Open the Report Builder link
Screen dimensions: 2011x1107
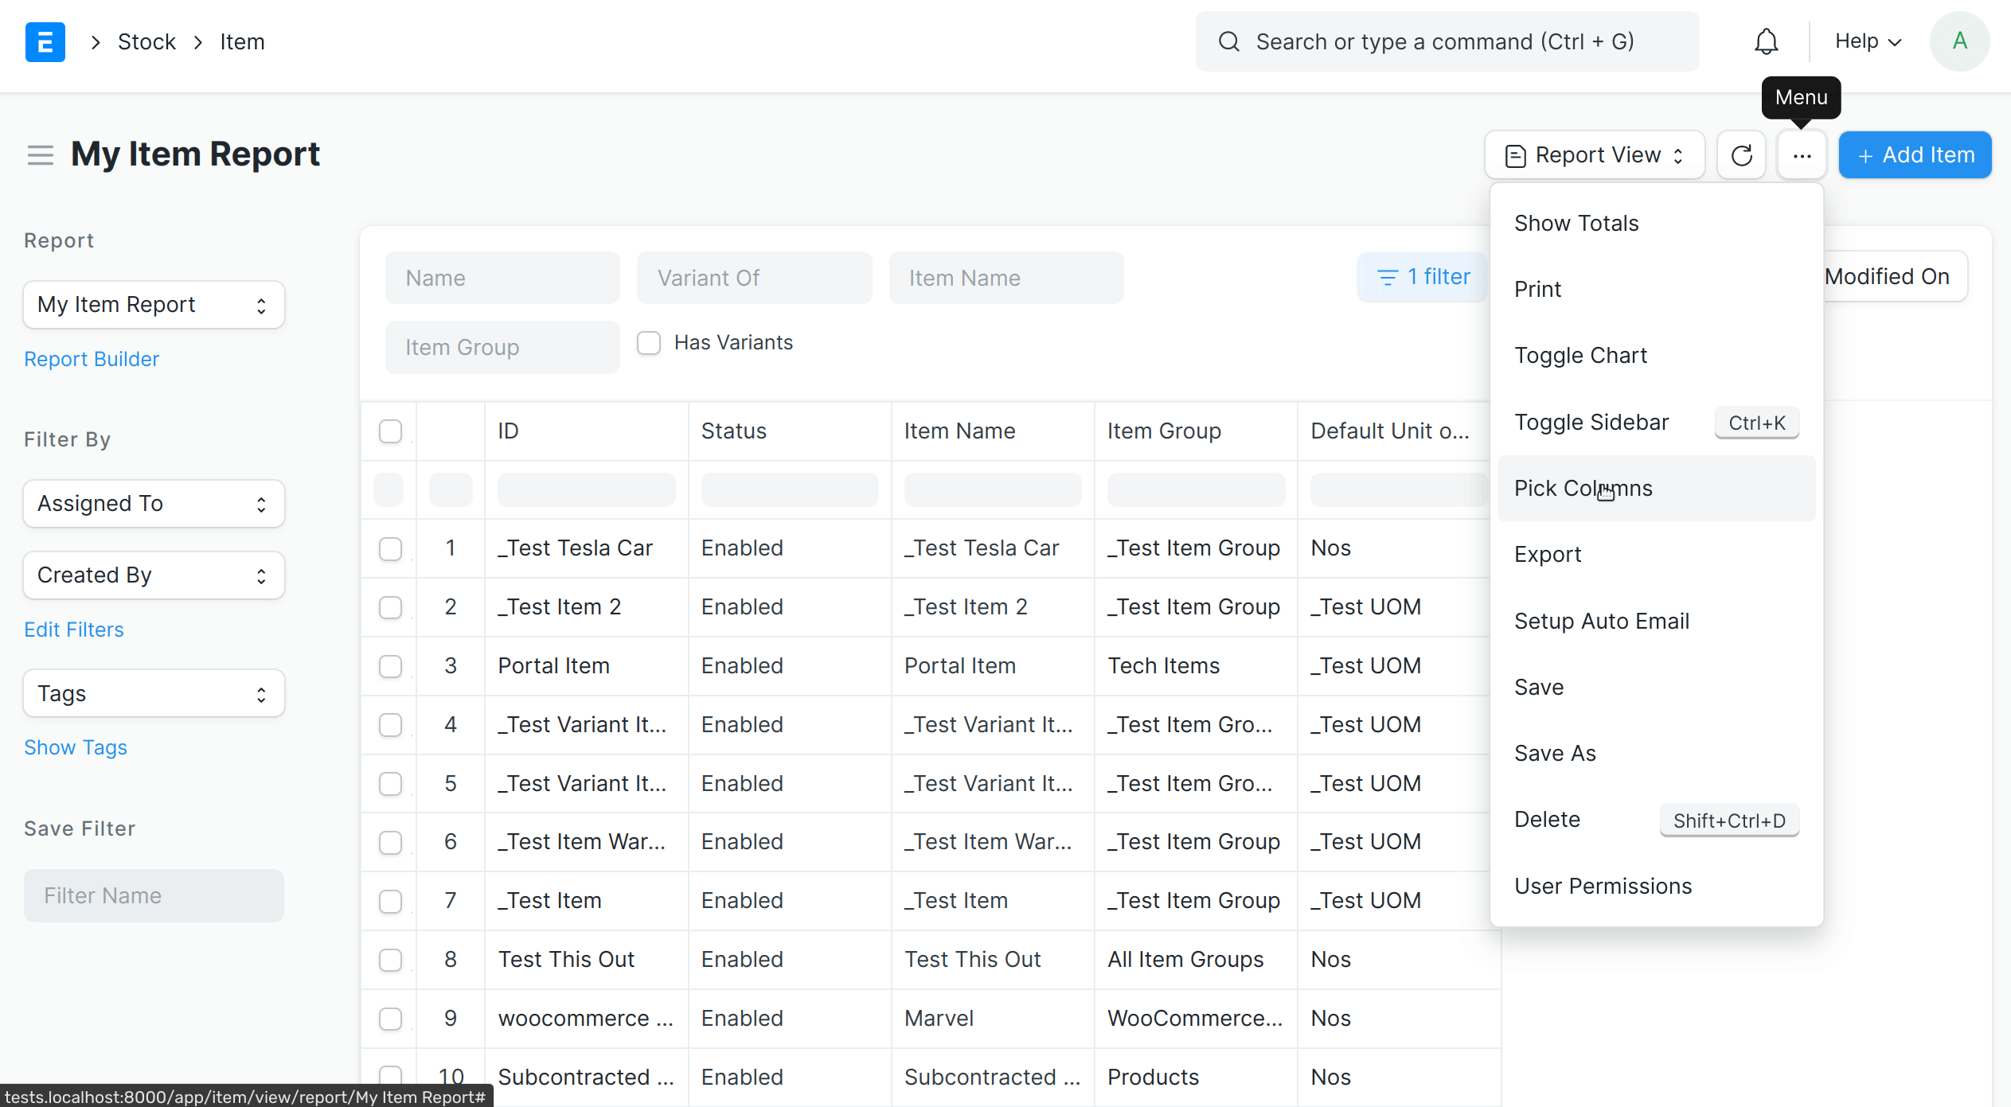[92, 359]
